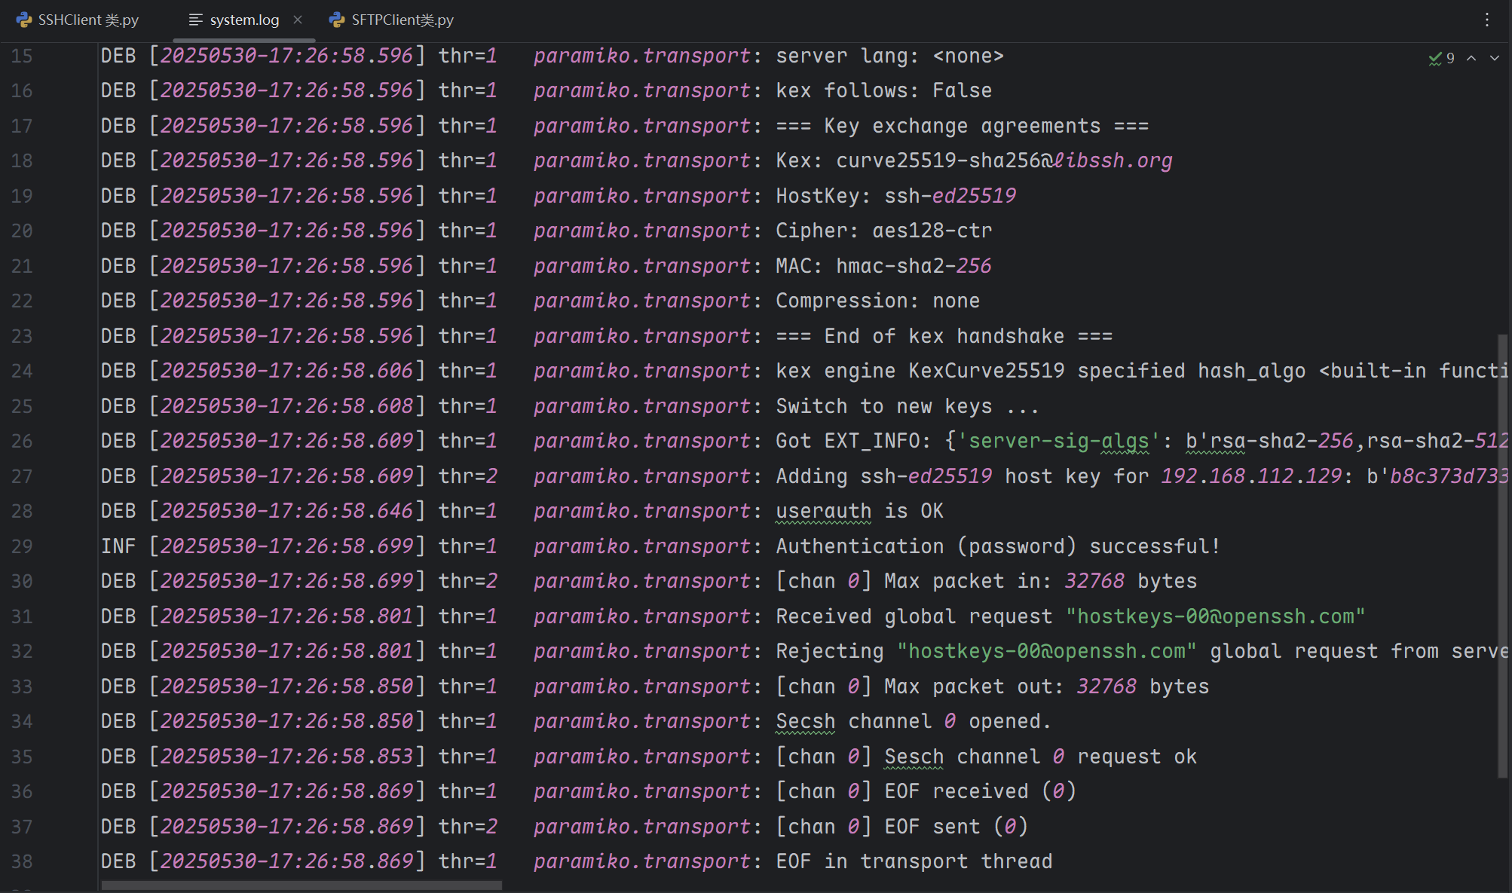Click the 'Secsh' underlined typo word
This screenshot has width=1512, height=893.
pyautogui.click(x=805, y=721)
